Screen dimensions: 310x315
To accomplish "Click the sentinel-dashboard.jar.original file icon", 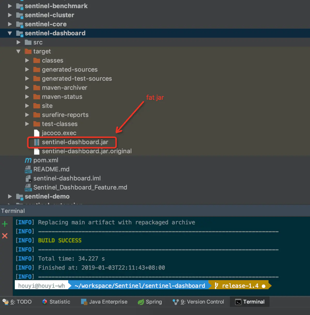I will click(37, 151).
